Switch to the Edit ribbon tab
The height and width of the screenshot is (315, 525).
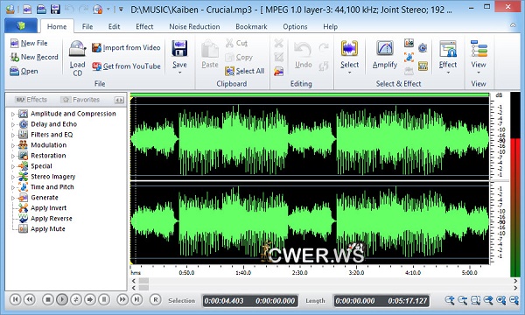(x=114, y=27)
